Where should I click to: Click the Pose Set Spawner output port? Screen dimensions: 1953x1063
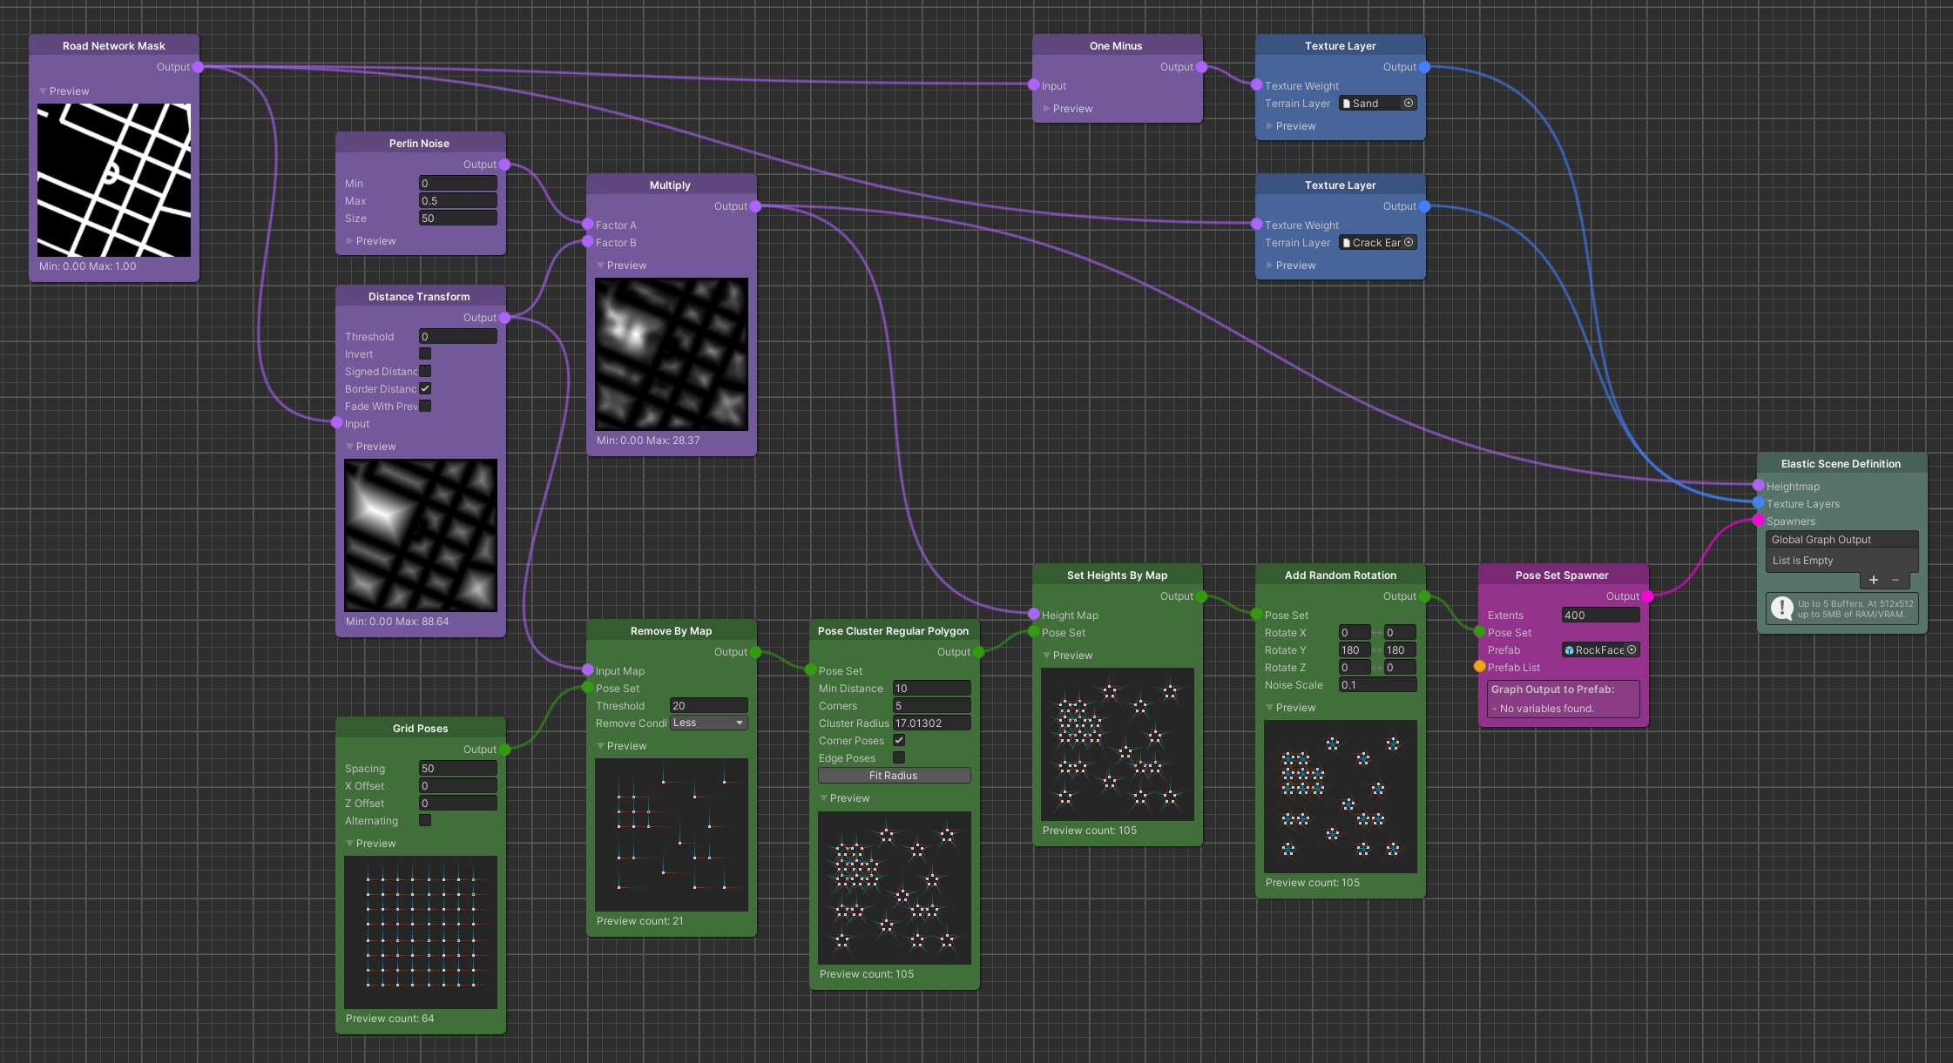(1647, 596)
